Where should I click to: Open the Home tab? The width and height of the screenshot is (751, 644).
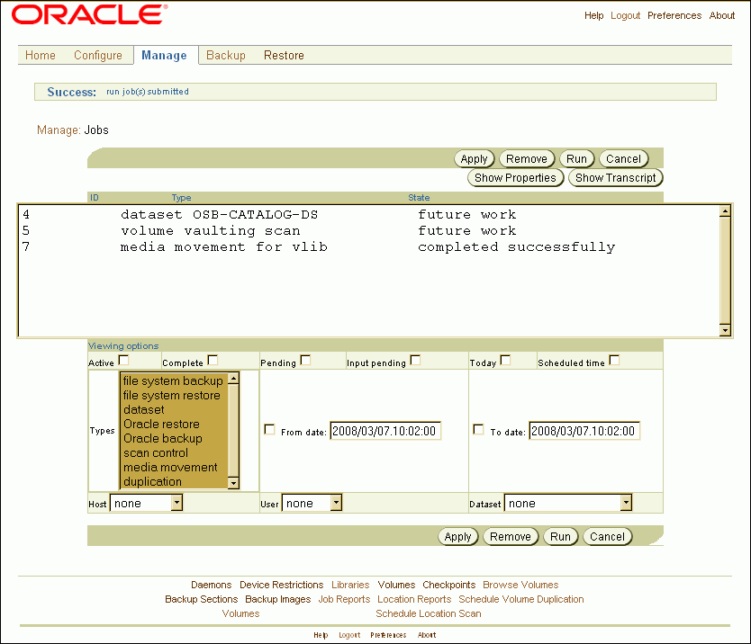pos(41,55)
